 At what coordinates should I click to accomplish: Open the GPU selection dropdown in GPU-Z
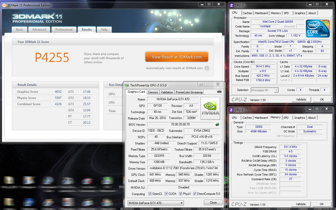pos(156,203)
